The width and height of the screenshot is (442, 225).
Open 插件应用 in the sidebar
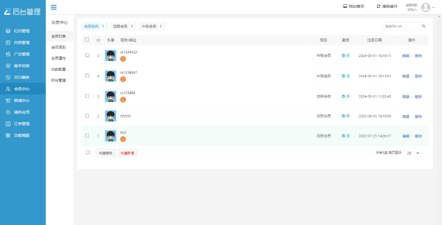21,112
